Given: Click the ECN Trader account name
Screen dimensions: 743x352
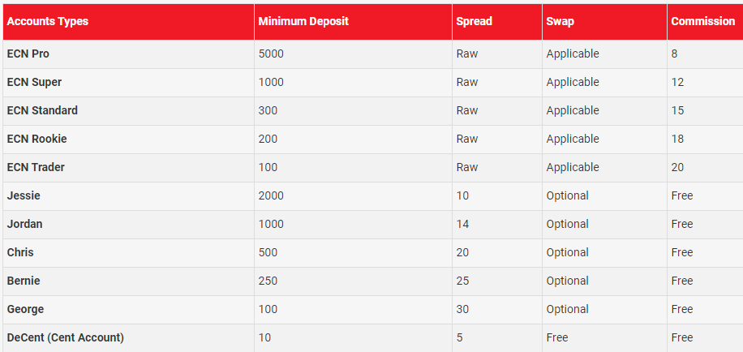Looking at the screenshot, I should pyautogui.click(x=36, y=167).
